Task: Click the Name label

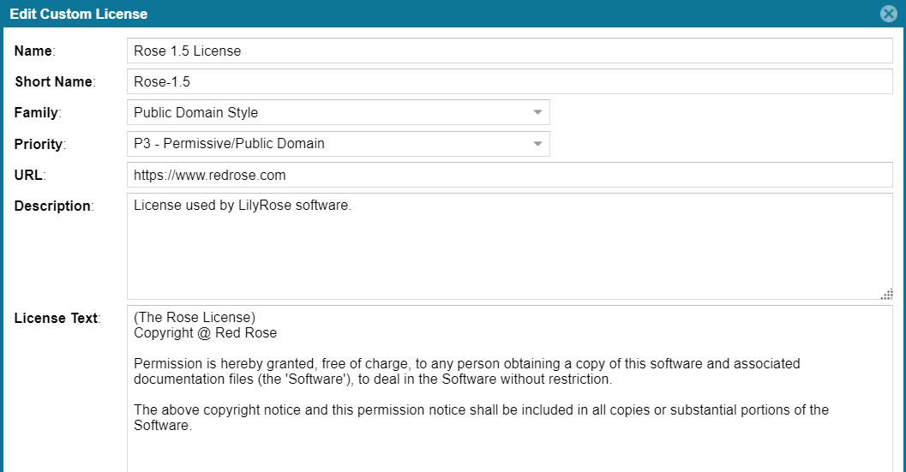Action: (33, 51)
